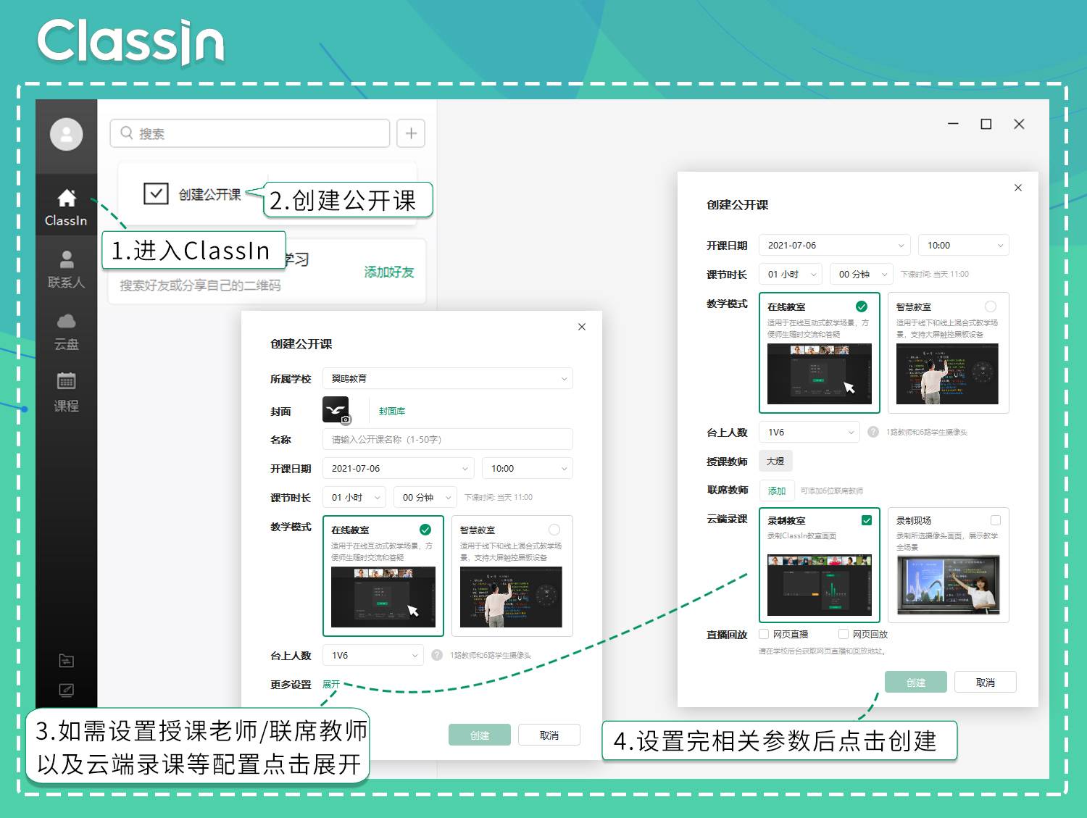Click 录制现场 preview image
The image size is (1087, 818).
tap(948, 585)
